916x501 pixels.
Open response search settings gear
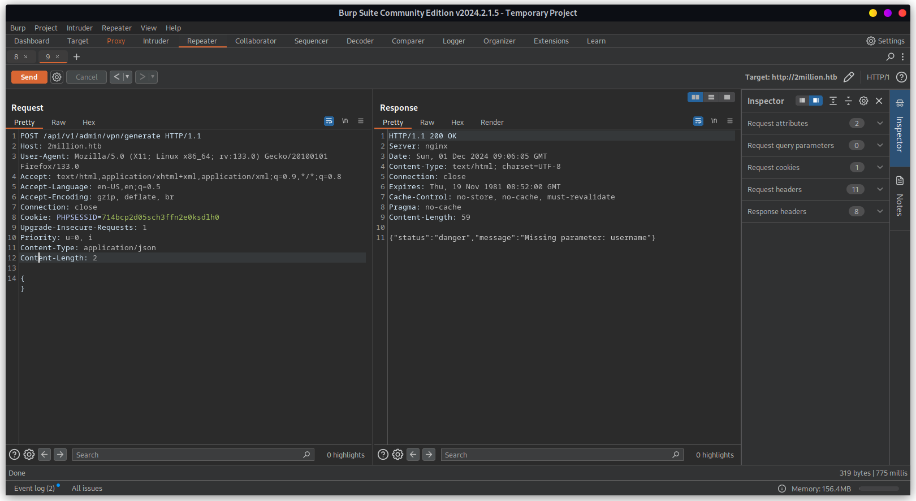click(398, 454)
